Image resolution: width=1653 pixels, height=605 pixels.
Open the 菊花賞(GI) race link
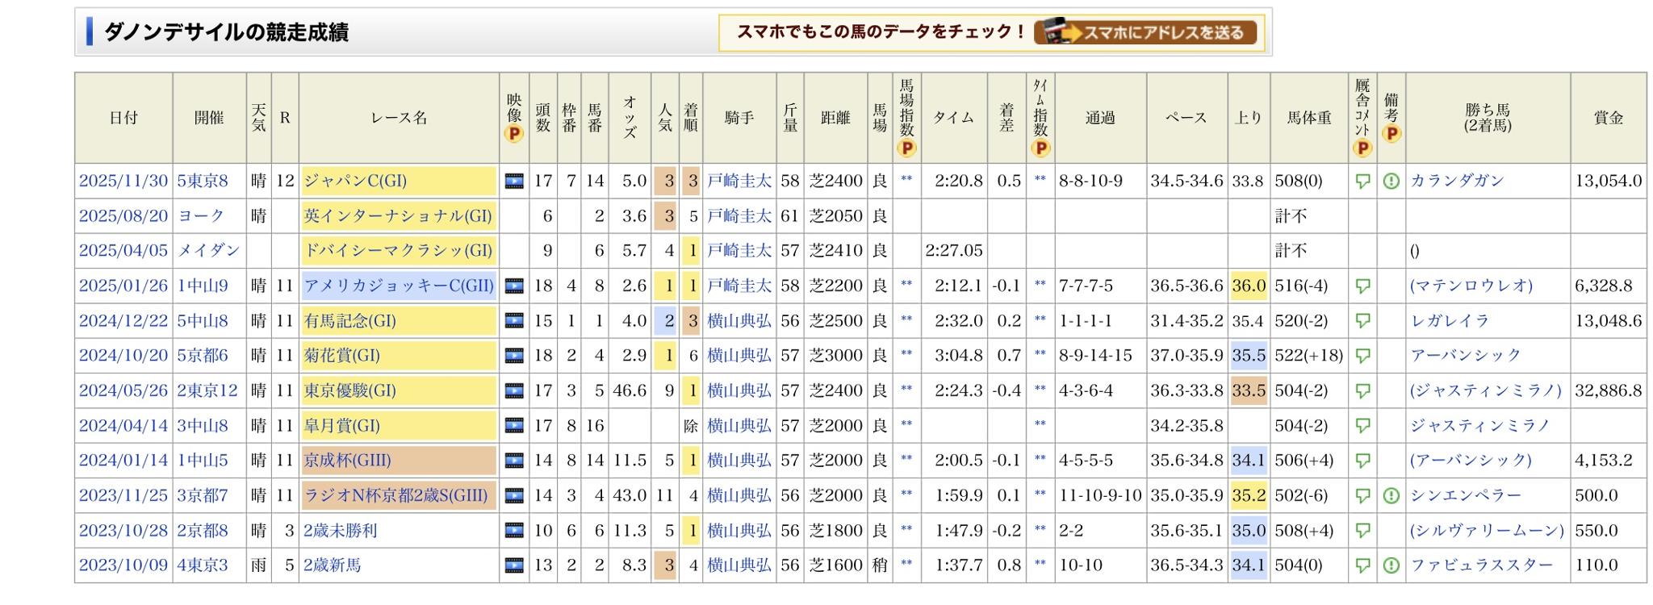[341, 356]
